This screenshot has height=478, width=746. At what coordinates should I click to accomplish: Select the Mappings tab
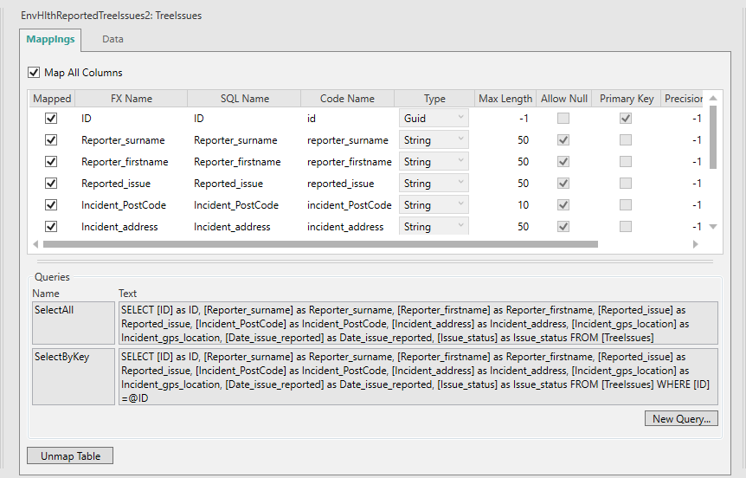pos(50,39)
